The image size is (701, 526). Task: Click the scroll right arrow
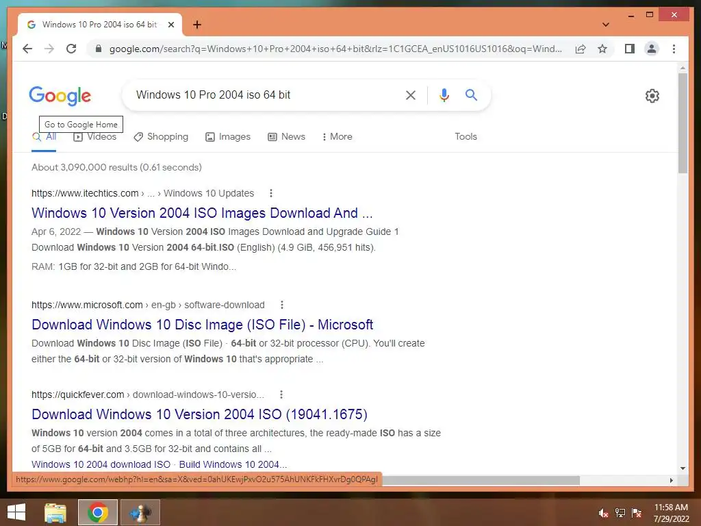point(672,480)
